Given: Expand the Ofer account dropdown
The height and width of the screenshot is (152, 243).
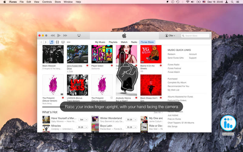Looking at the screenshot, I should click(x=170, y=36).
